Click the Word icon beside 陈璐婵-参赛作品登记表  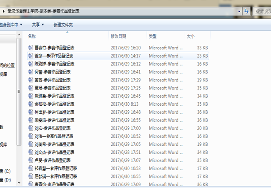coord(30,64)
